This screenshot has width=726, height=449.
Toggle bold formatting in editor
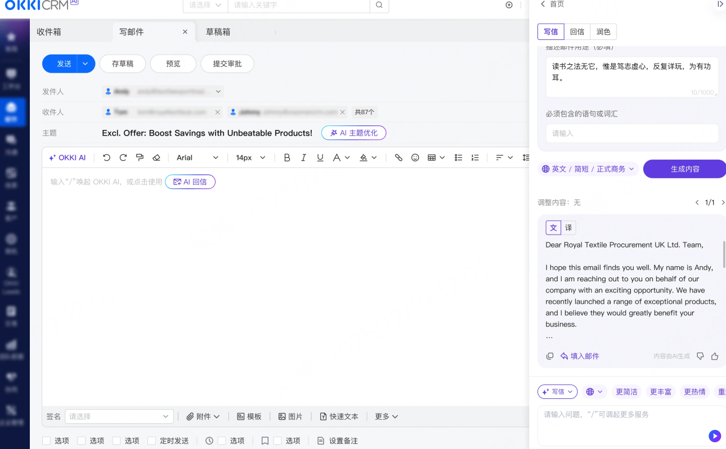(x=287, y=158)
